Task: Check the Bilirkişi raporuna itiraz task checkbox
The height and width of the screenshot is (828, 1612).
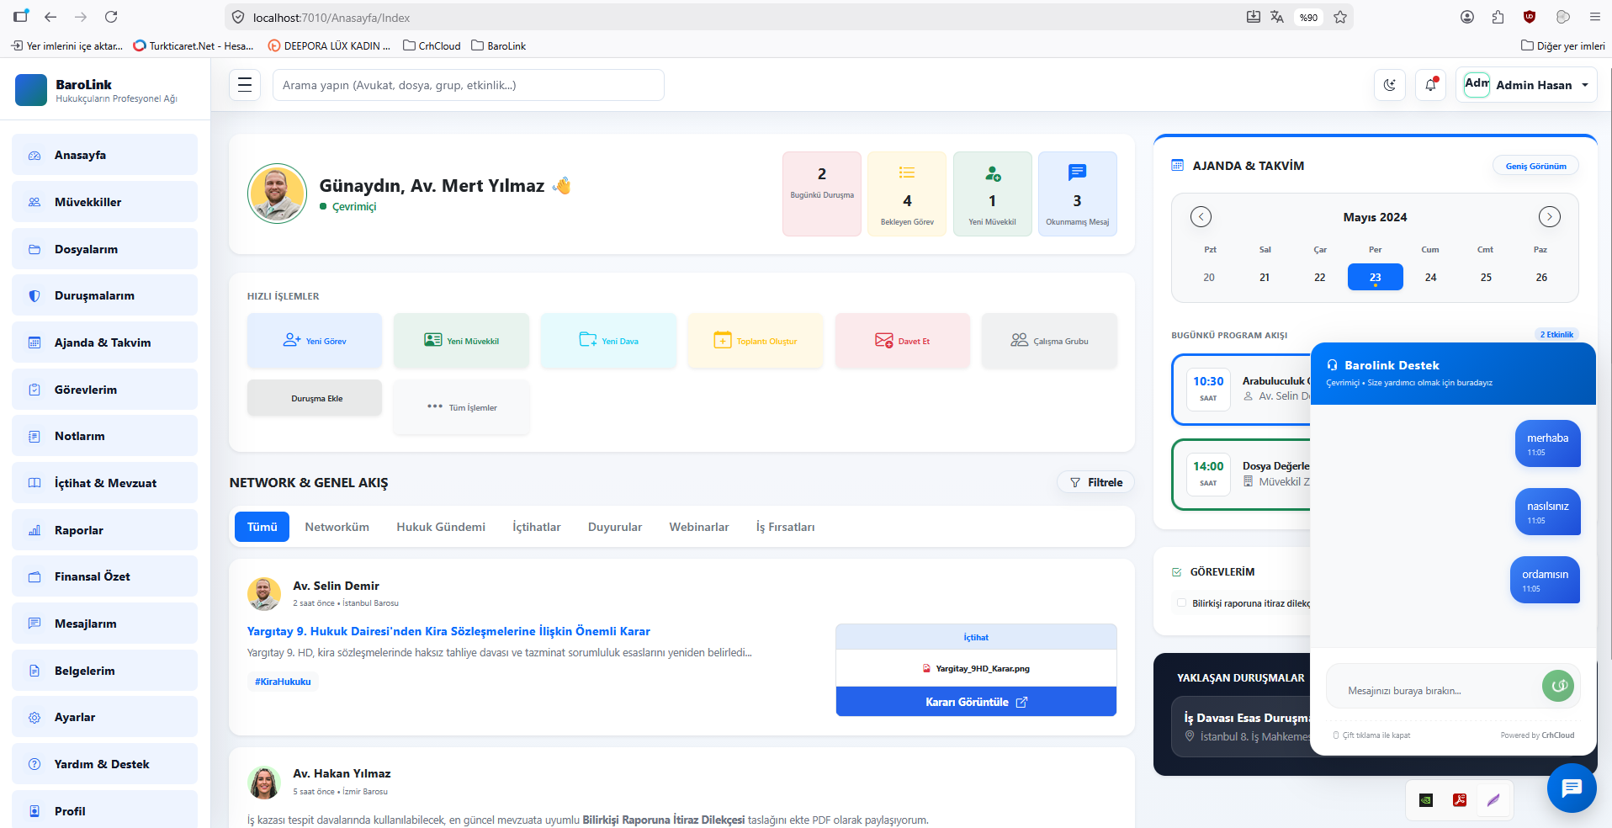Action: click(1181, 602)
